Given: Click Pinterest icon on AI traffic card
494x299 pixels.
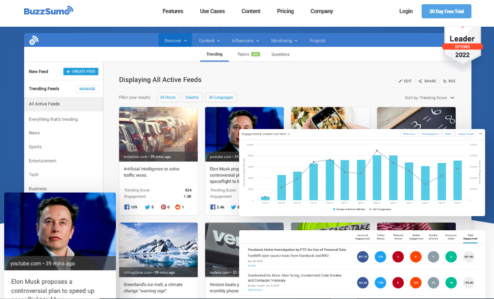Looking at the screenshot, I should tap(163, 207).
